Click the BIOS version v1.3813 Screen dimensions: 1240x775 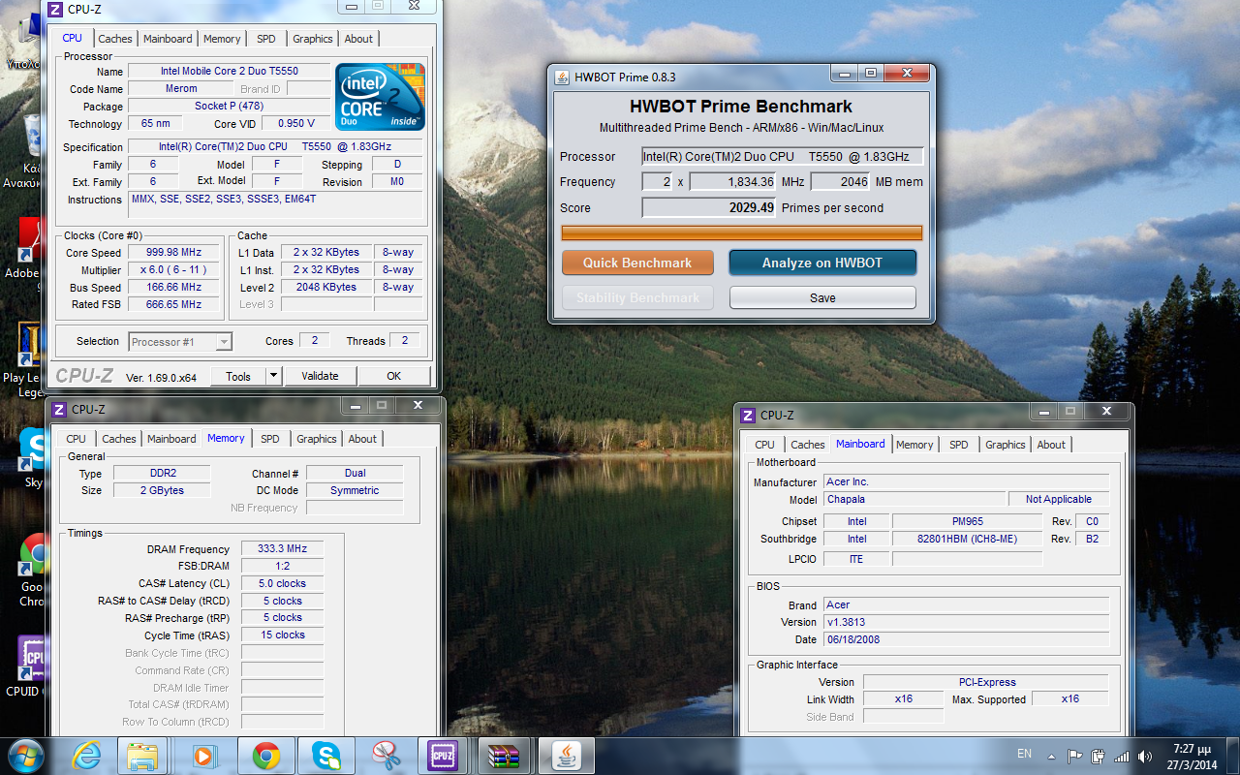click(x=967, y=622)
